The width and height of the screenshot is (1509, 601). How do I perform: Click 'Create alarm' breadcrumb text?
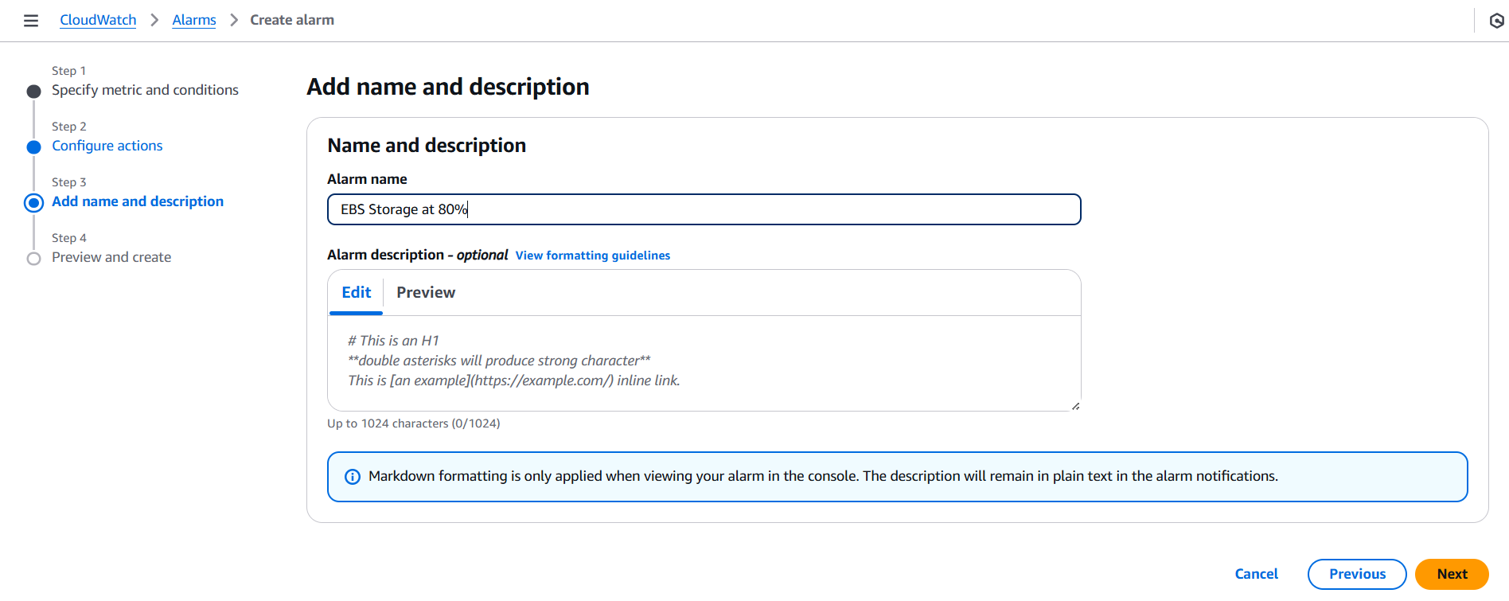pyautogui.click(x=292, y=20)
